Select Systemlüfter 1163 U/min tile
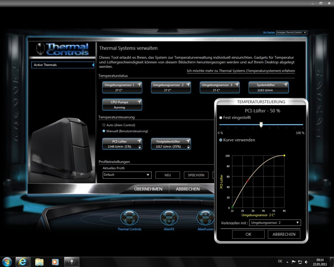Viewport: 334px width, 267px height. 268,87
